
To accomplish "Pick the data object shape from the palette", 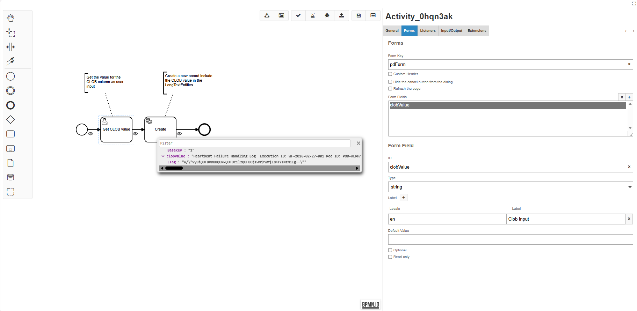I will click(x=10, y=163).
